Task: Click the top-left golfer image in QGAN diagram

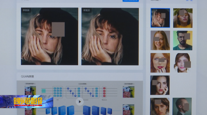Action: pos(30,91)
